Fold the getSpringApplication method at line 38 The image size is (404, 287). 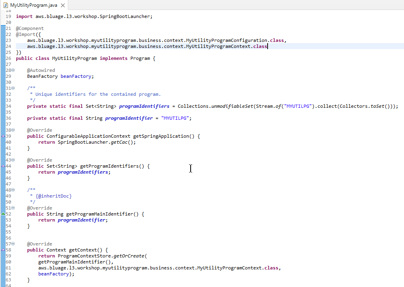click(x=13, y=130)
